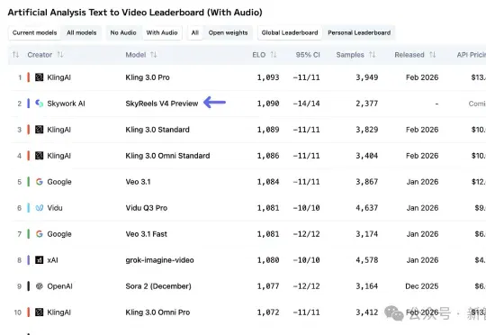Image resolution: width=486 pixels, height=335 pixels.
Task: Open Sora 2 (December) model name
Action: point(158,286)
